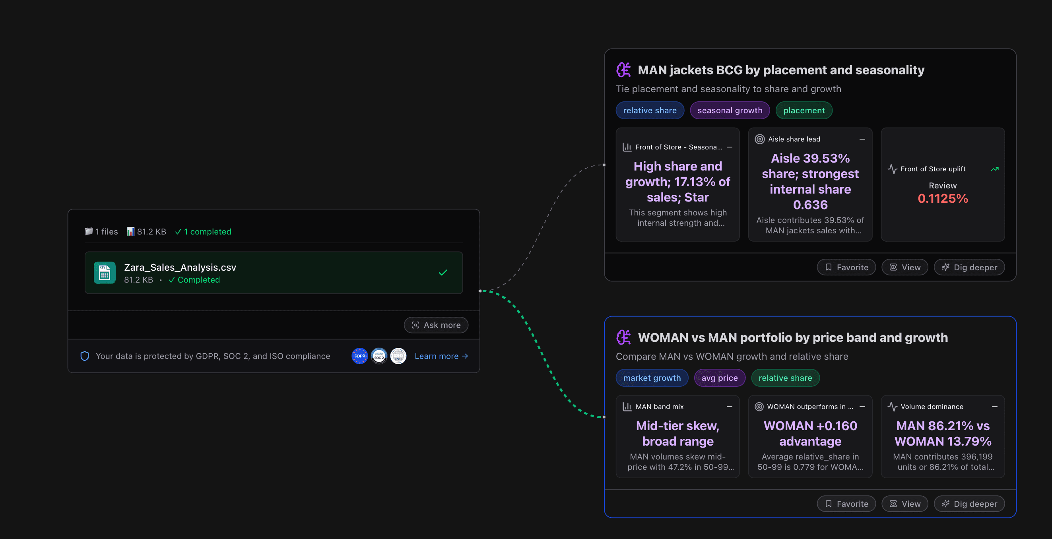Click the target icon on WOMAN outperforms card

click(x=759, y=407)
